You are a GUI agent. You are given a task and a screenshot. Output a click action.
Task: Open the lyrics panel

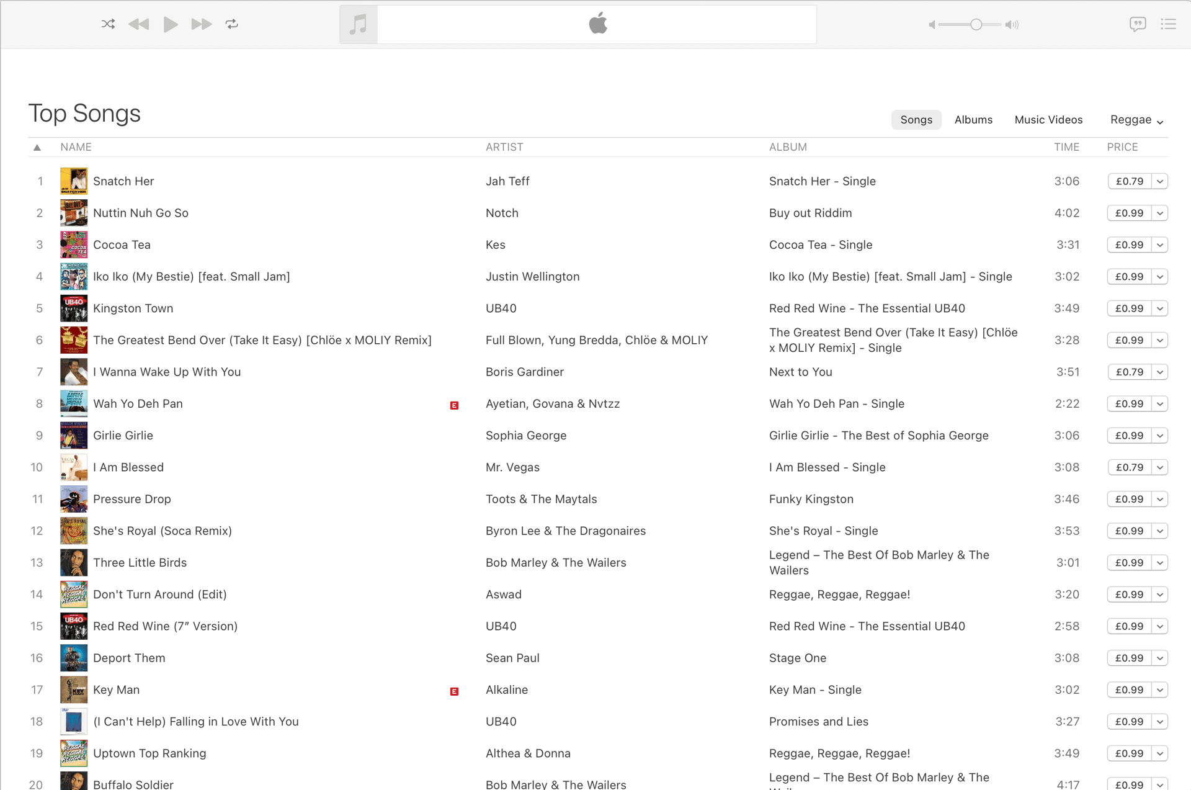point(1138,24)
